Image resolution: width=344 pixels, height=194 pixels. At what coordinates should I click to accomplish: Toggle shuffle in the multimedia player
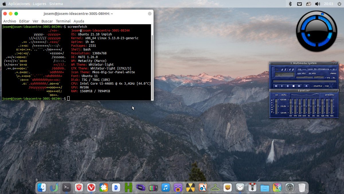[317, 86]
